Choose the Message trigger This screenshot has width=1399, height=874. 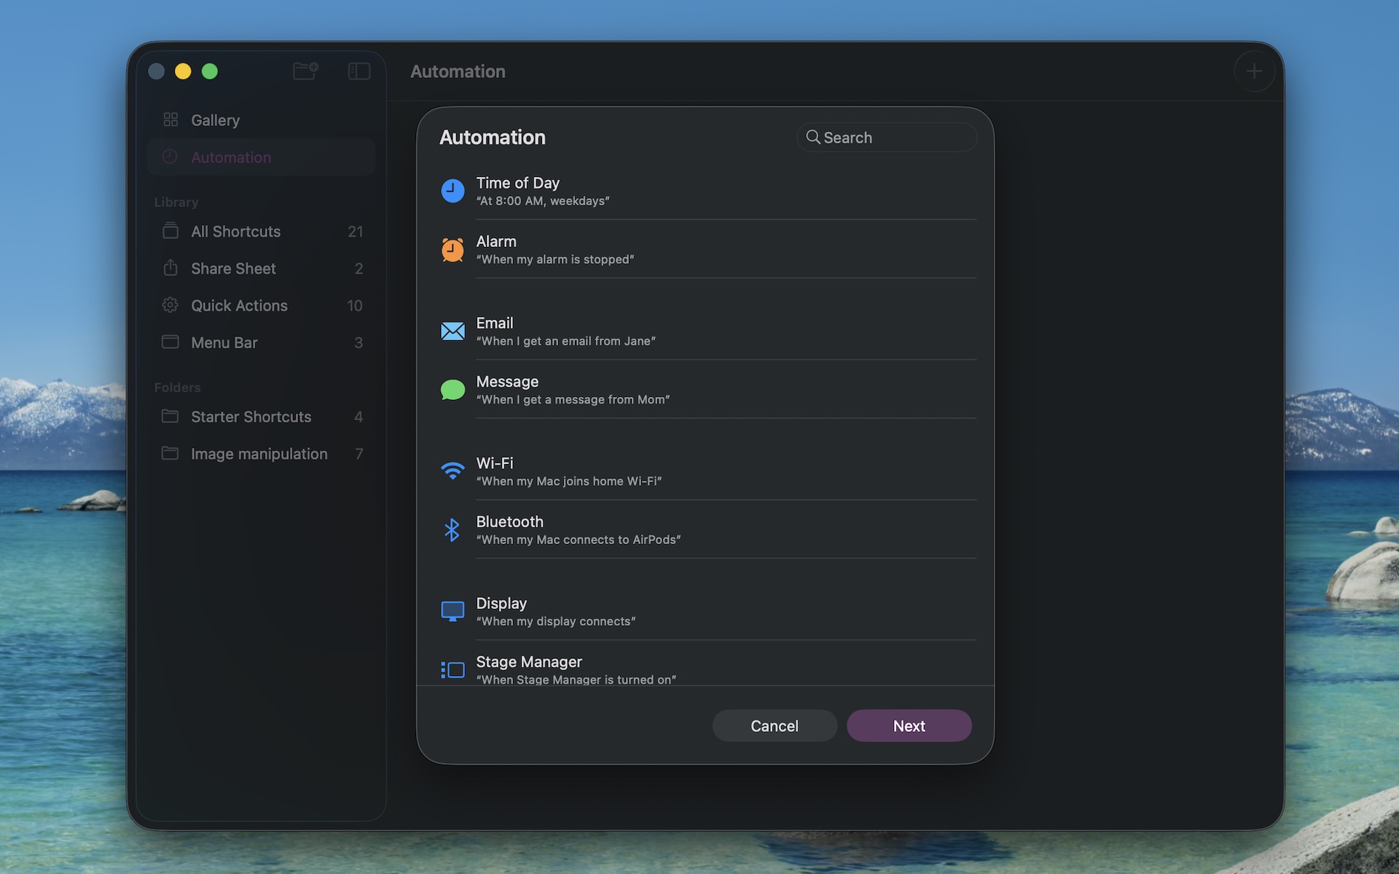pyautogui.click(x=705, y=390)
